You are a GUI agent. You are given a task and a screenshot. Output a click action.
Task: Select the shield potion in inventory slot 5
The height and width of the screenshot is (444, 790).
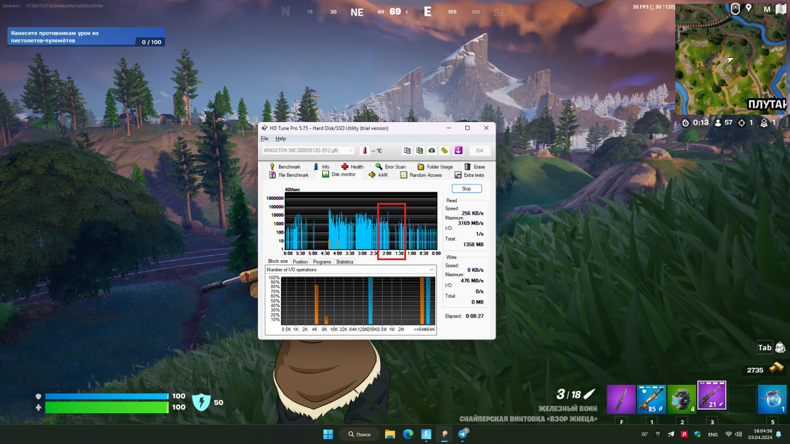tap(772, 399)
